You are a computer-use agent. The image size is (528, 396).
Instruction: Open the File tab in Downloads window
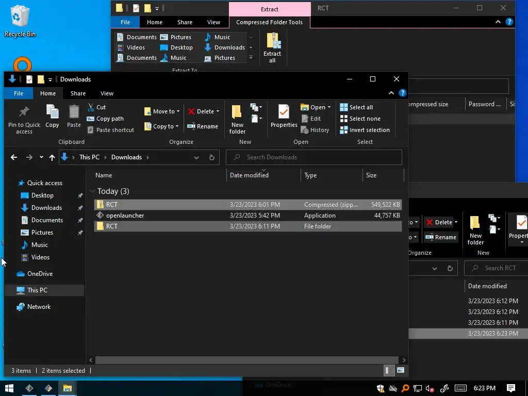19,93
